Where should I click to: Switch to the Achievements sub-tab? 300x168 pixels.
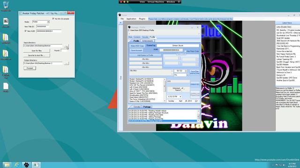pyautogui.click(x=148, y=41)
